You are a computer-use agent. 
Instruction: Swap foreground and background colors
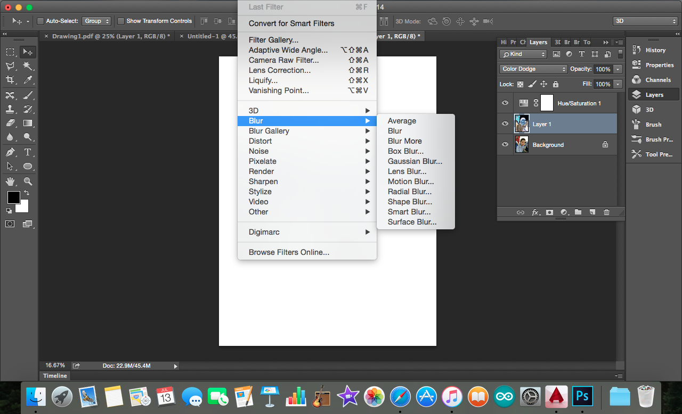pos(27,193)
